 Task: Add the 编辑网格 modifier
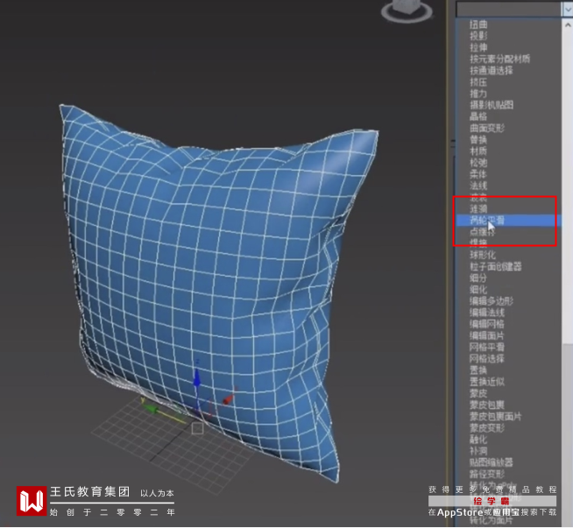click(x=487, y=324)
